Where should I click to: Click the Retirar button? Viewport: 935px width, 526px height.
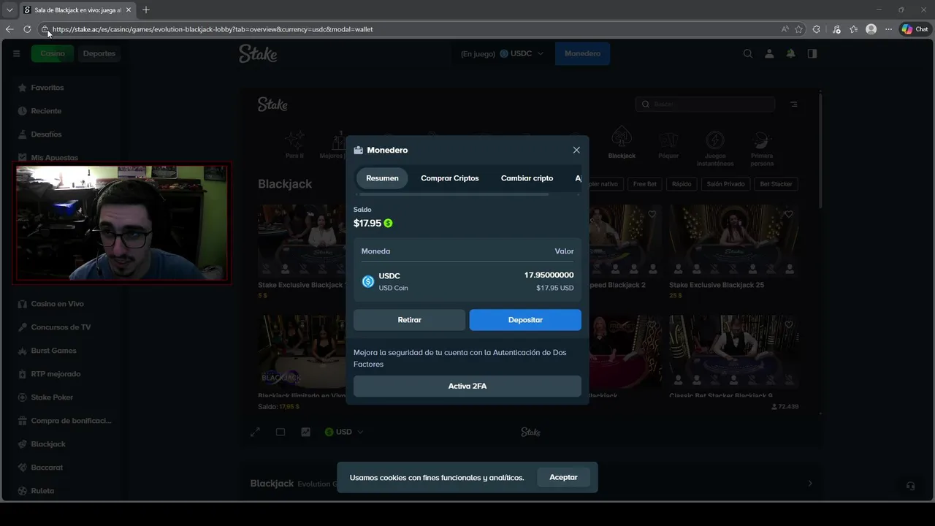pos(409,320)
